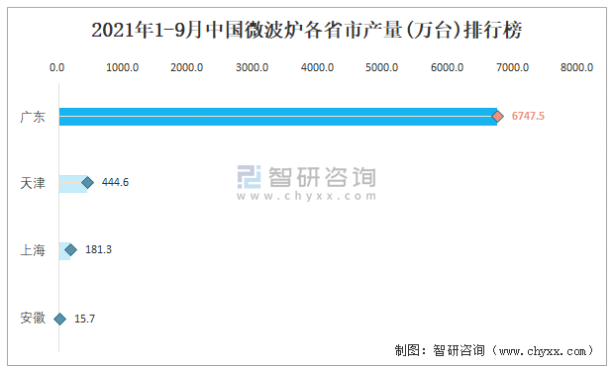
Task: Click the 安徽 category axis label
Action: click(33, 318)
